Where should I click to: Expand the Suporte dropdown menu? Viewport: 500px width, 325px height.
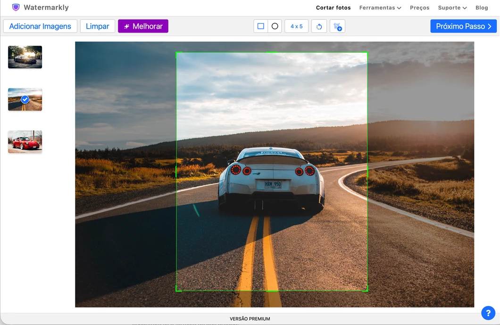pyautogui.click(x=452, y=8)
